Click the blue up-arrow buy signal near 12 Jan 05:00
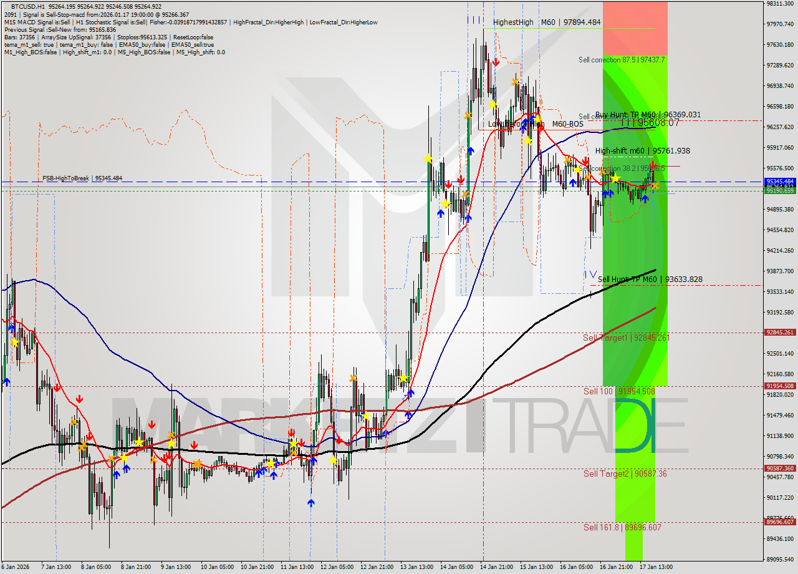 coord(311,503)
